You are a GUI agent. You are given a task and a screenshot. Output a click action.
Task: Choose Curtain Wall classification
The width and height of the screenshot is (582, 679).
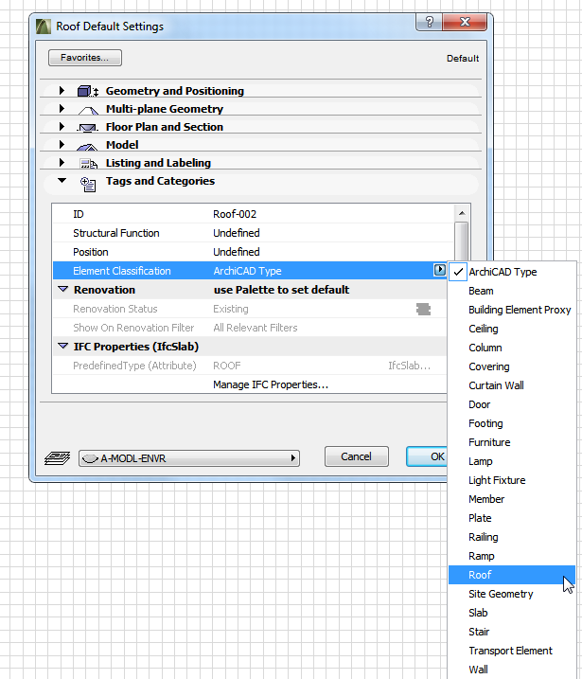(512, 385)
